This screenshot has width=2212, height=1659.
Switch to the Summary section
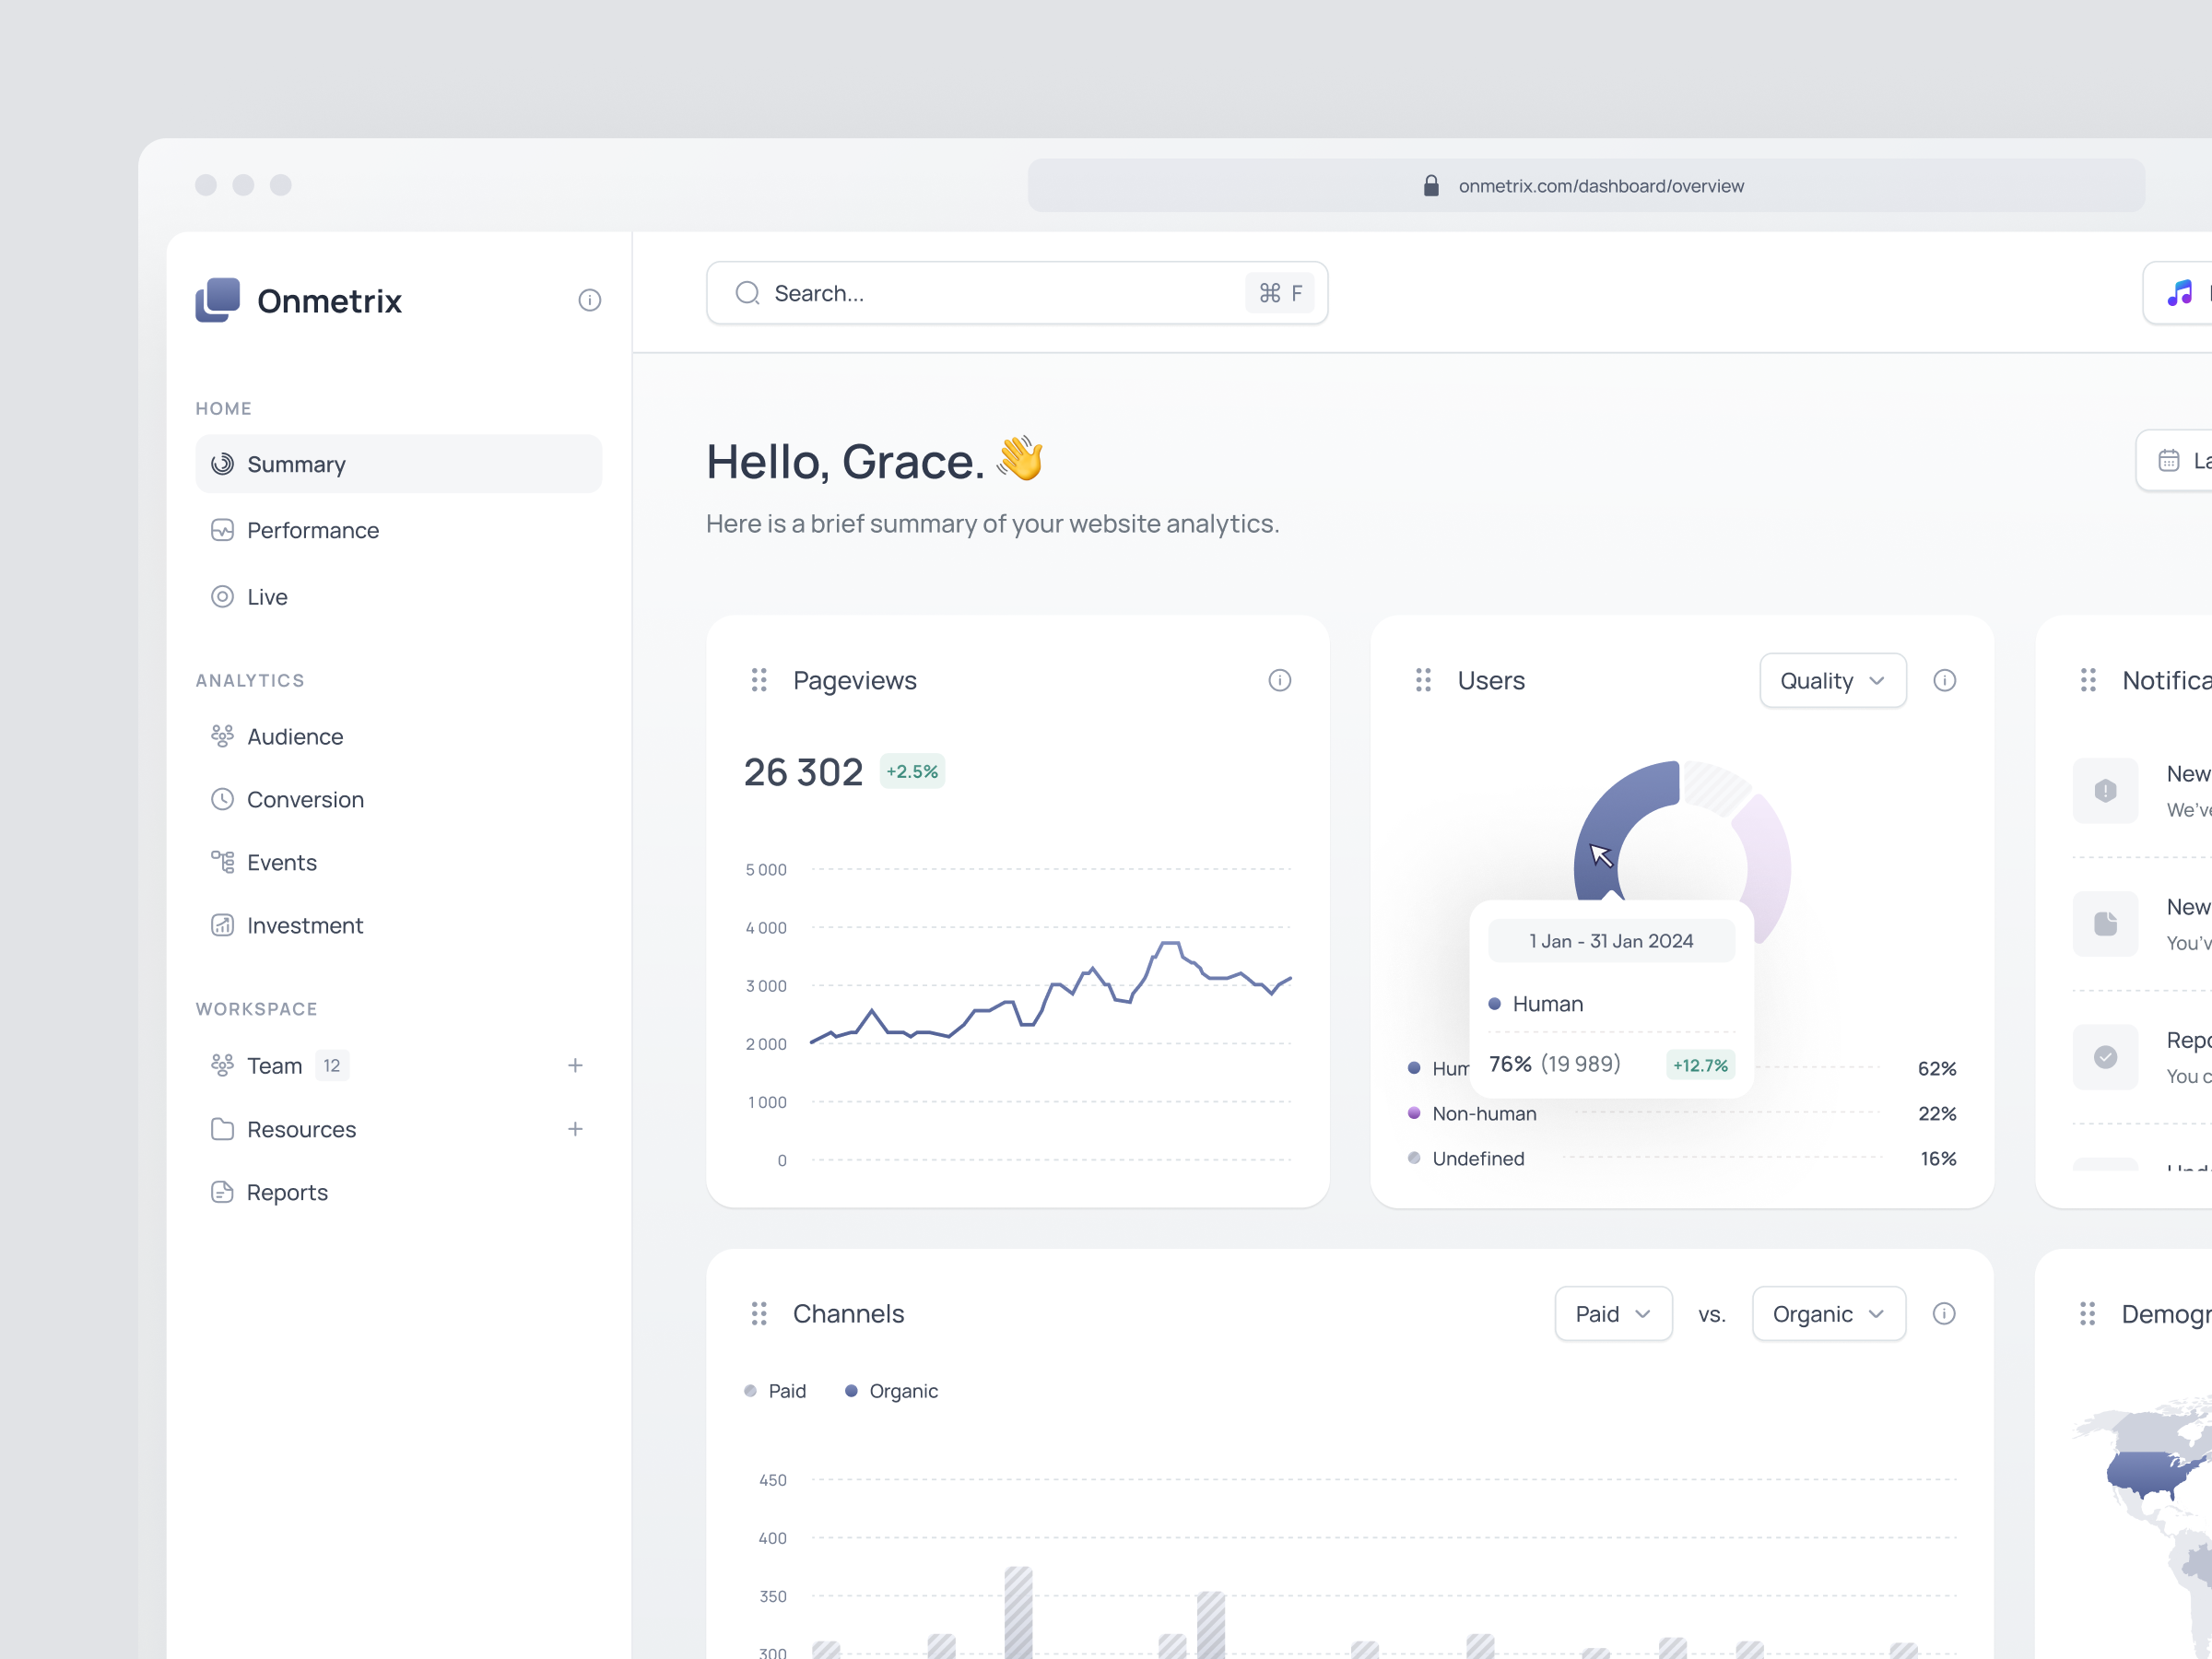[297, 463]
